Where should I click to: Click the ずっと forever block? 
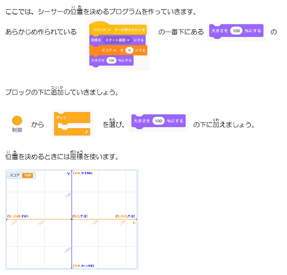(72, 119)
